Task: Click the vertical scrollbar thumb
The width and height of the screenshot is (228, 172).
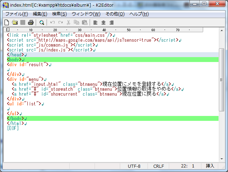Action: [x=222, y=80]
